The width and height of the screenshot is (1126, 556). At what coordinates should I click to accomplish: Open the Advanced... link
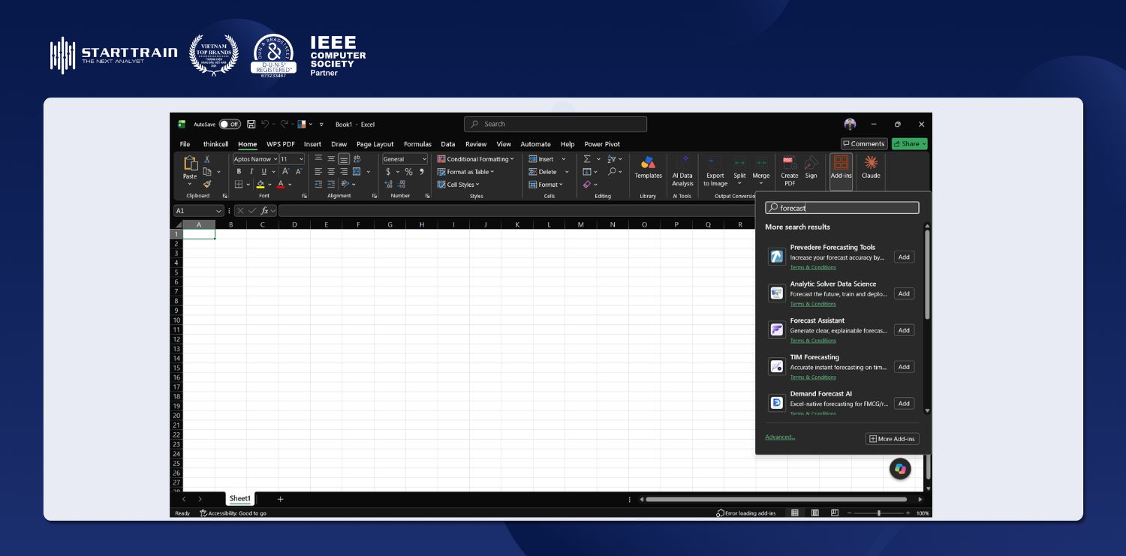pos(780,437)
